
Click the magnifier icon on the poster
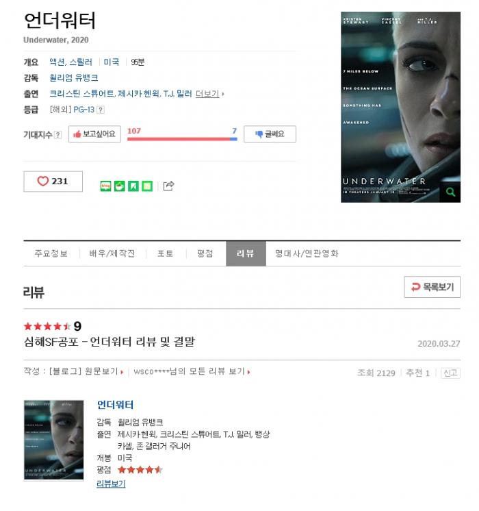[x=450, y=192]
